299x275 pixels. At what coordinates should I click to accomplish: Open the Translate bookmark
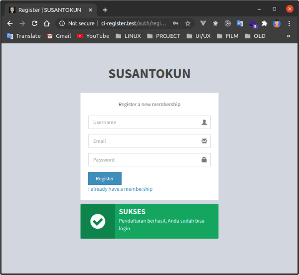(24, 36)
